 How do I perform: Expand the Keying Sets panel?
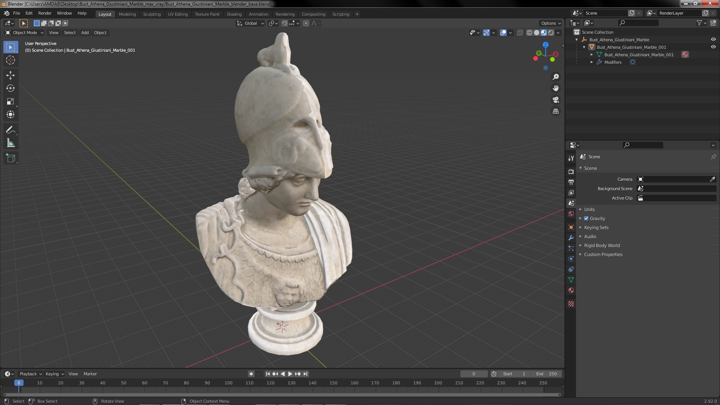pos(596,227)
